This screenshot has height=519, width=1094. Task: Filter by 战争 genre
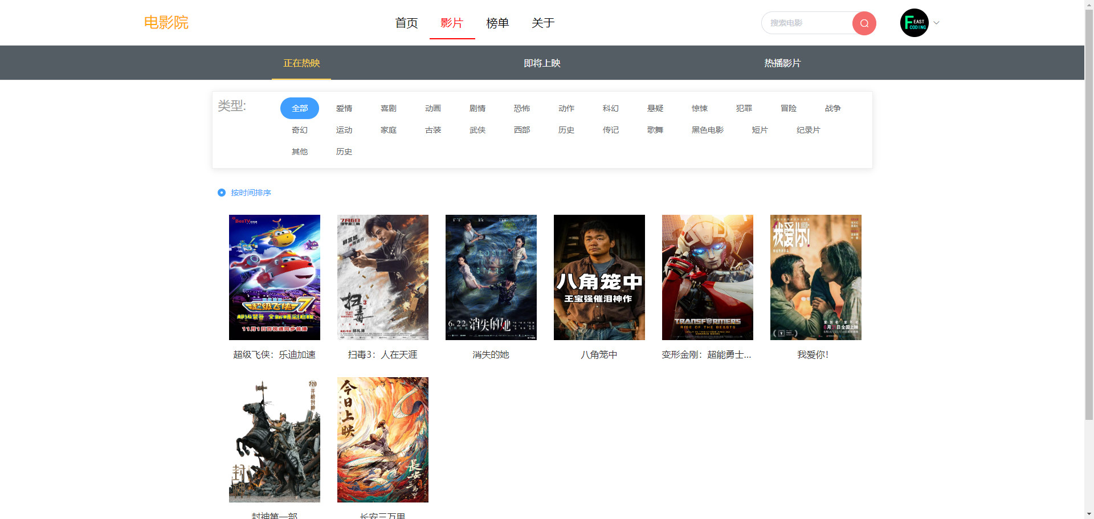coord(833,108)
